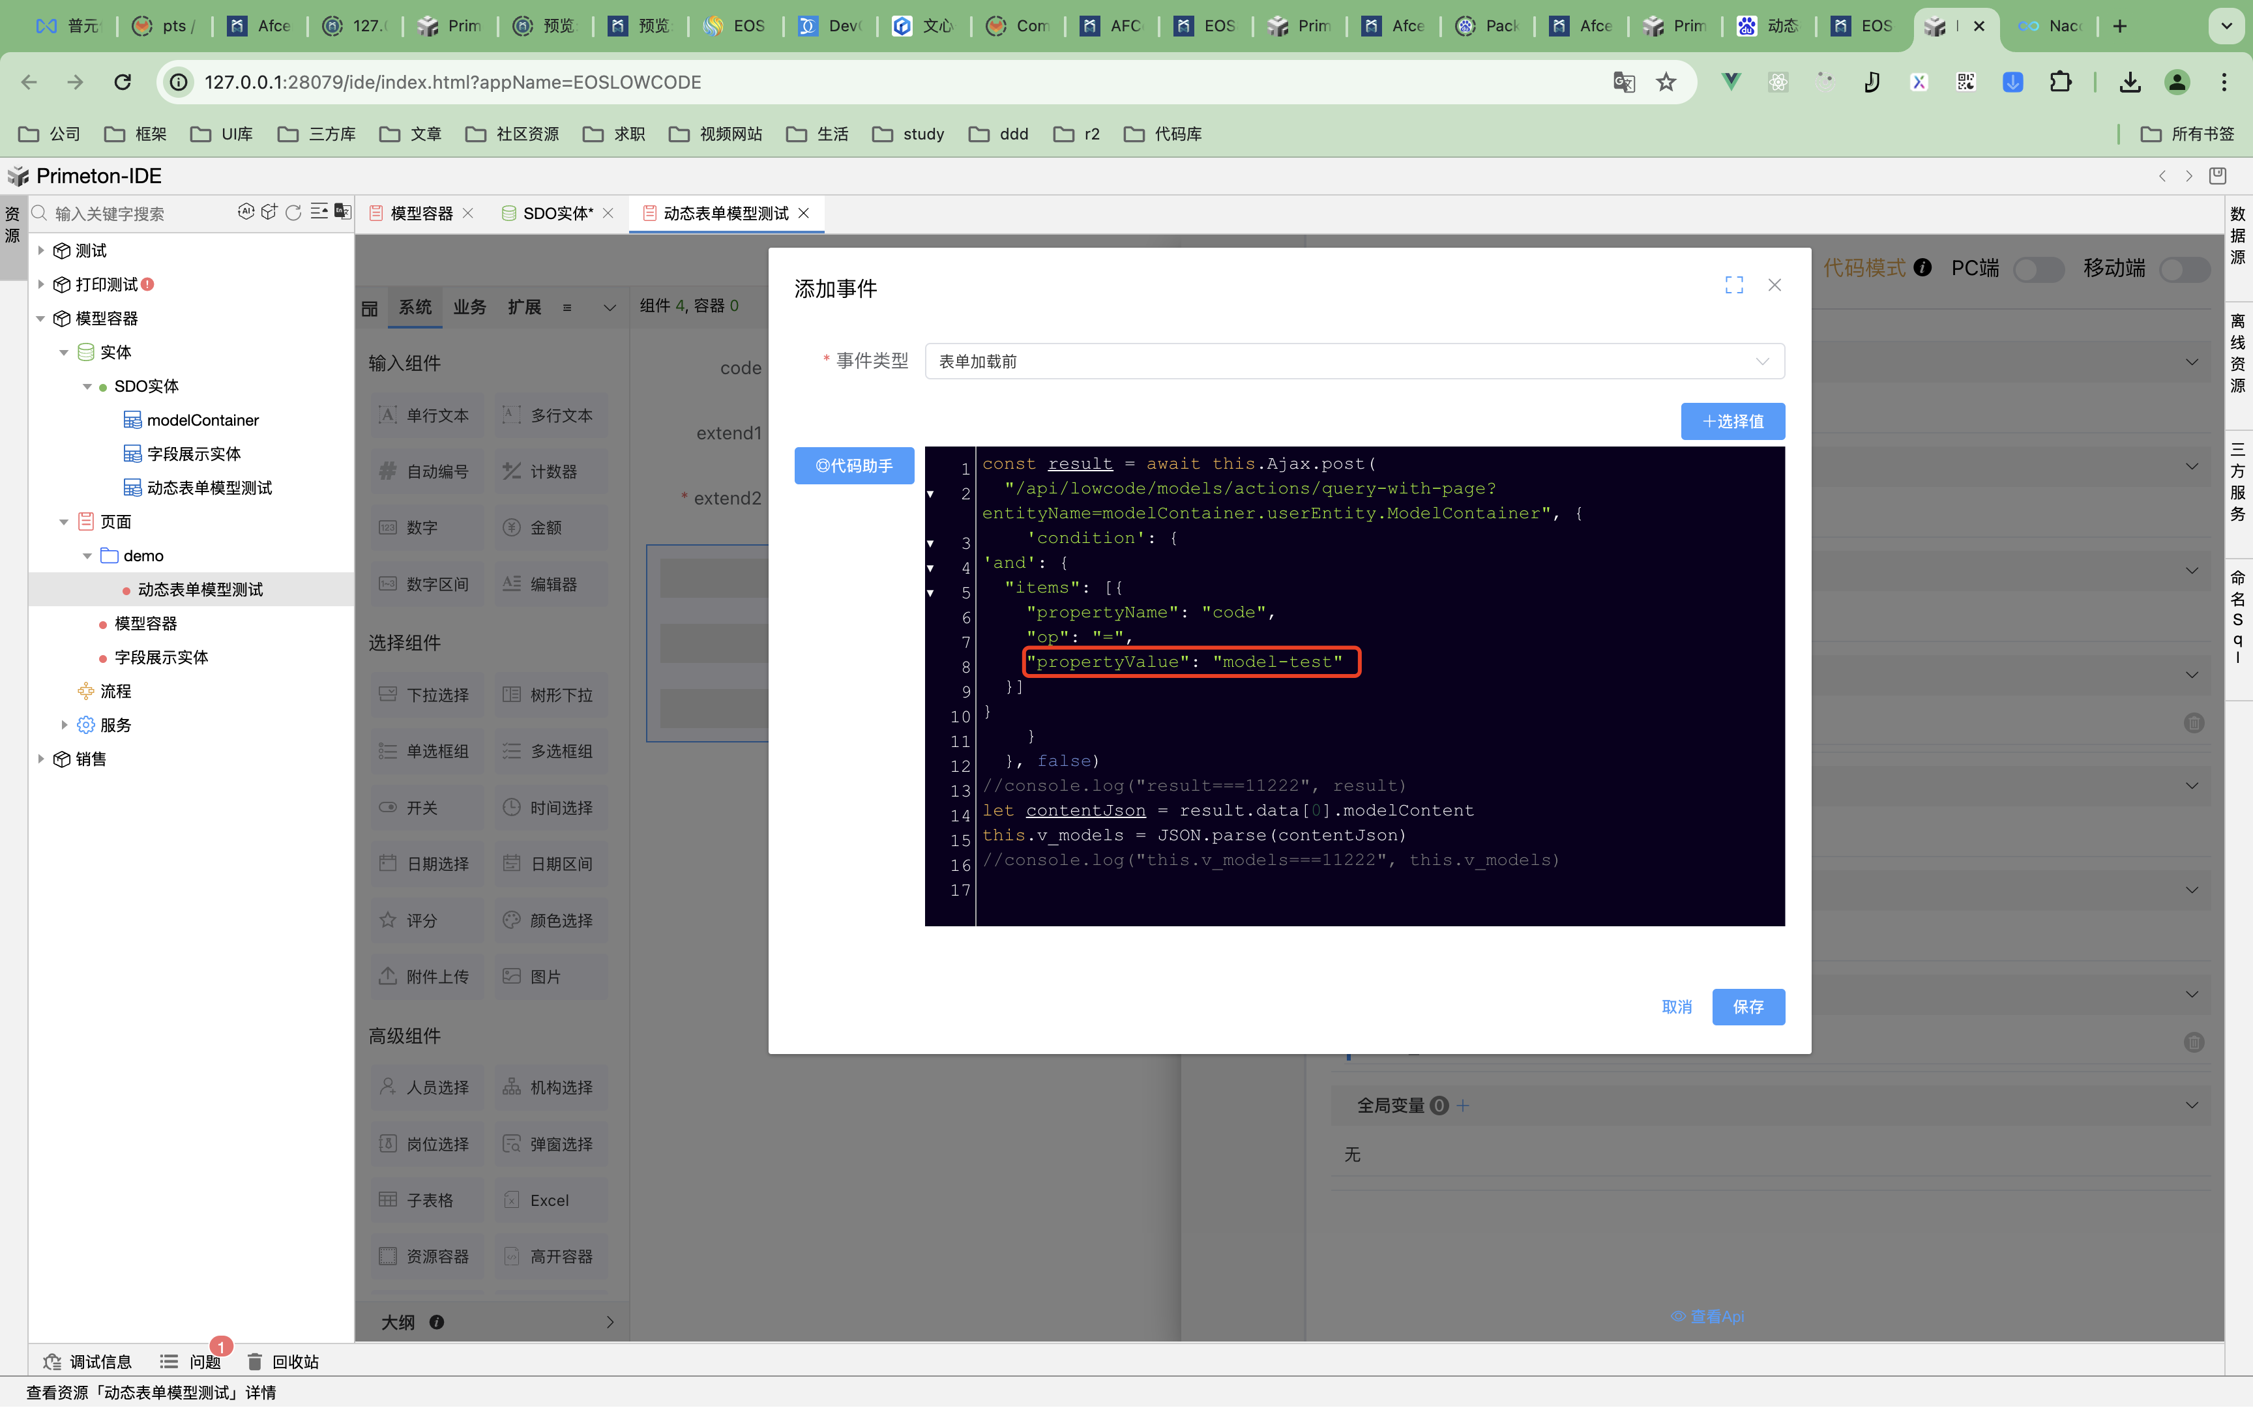This screenshot has width=2253, height=1408.
Task: Click the AI assistant icon in resource toolbar
Action: pyautogui.click(x=246, y=213)
